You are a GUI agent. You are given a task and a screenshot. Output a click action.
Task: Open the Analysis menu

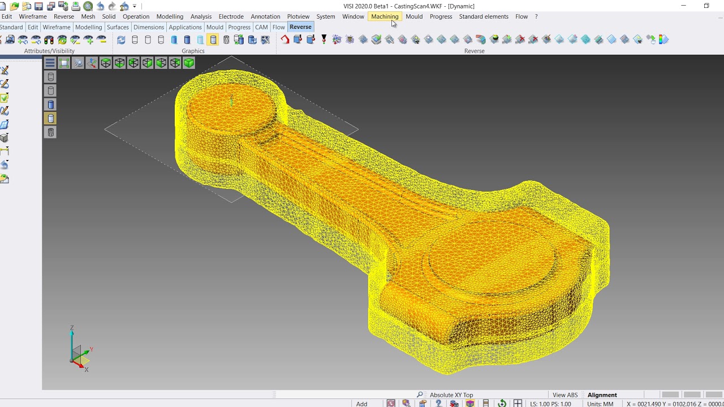pos(201,16)
